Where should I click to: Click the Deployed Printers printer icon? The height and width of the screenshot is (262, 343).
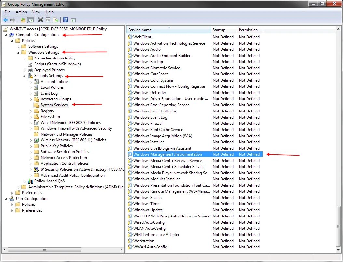(30, 70)
